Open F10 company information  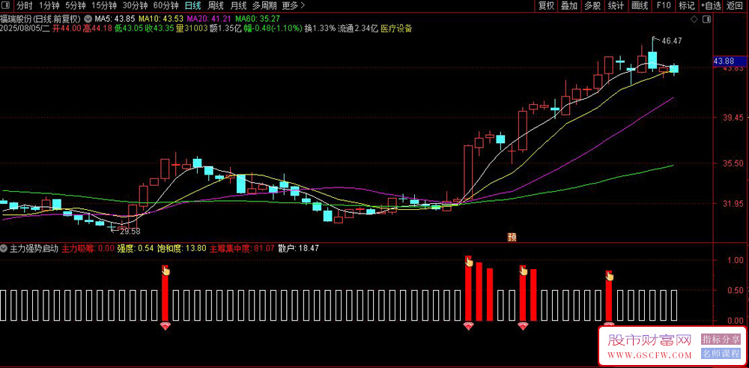click(x=664, y=6)
